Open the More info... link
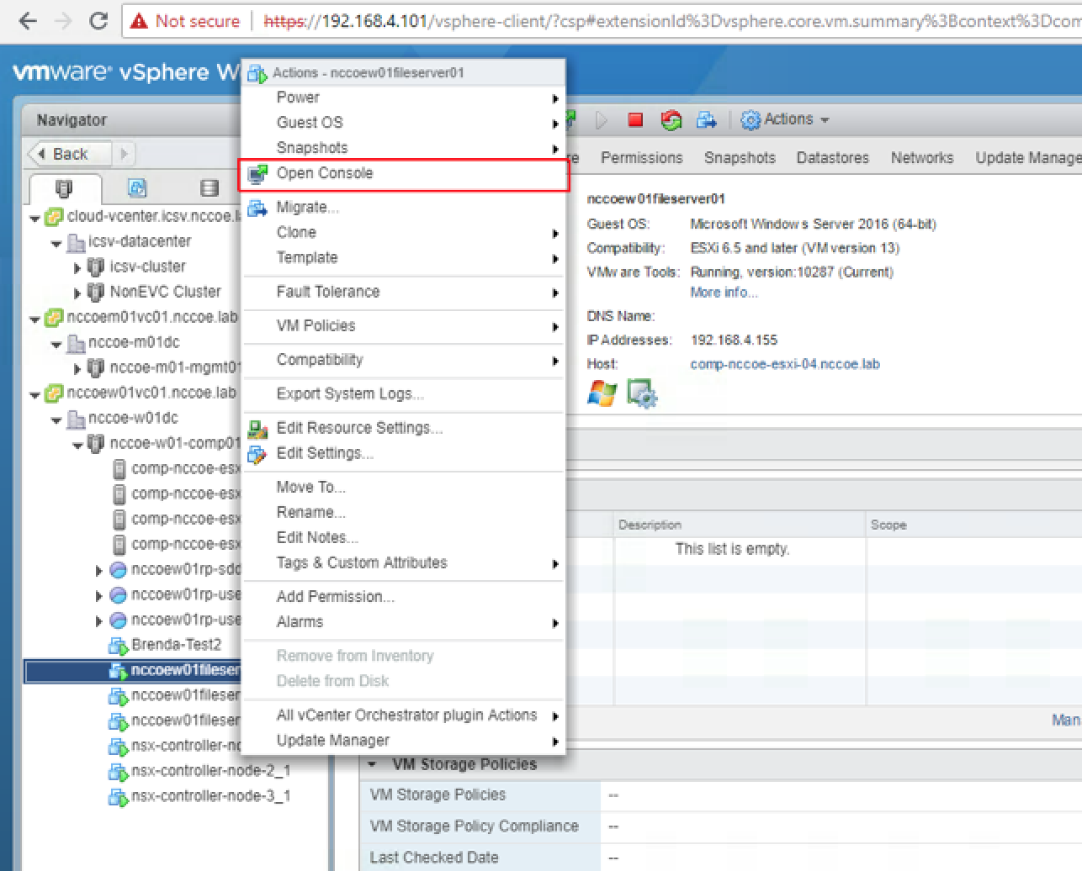1082x871 pixels. [x=724, y=293]
